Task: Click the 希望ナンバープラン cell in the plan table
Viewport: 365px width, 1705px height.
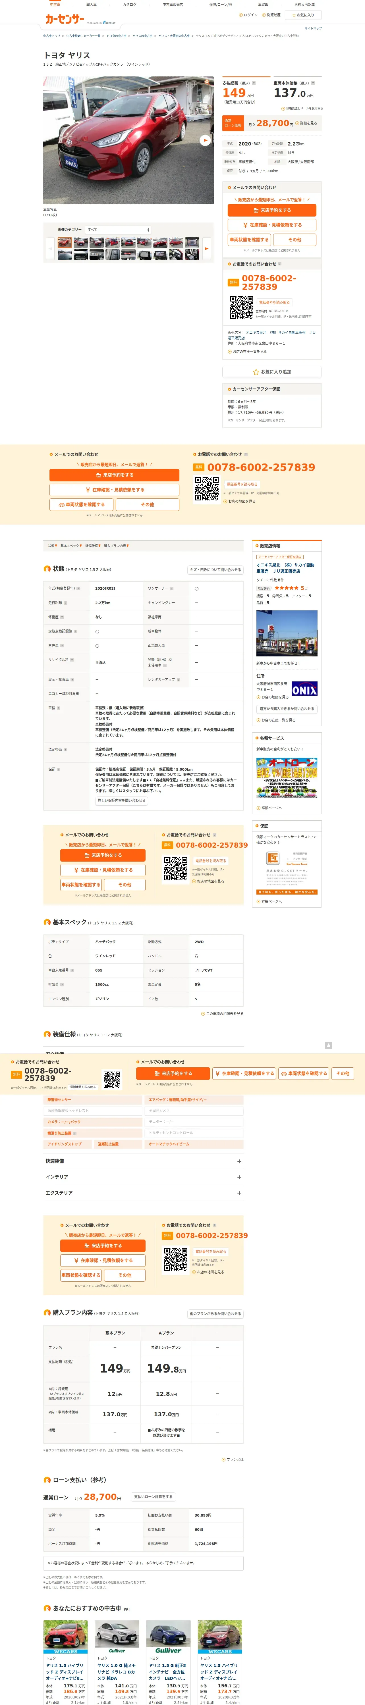Action: coord(166,1348)
